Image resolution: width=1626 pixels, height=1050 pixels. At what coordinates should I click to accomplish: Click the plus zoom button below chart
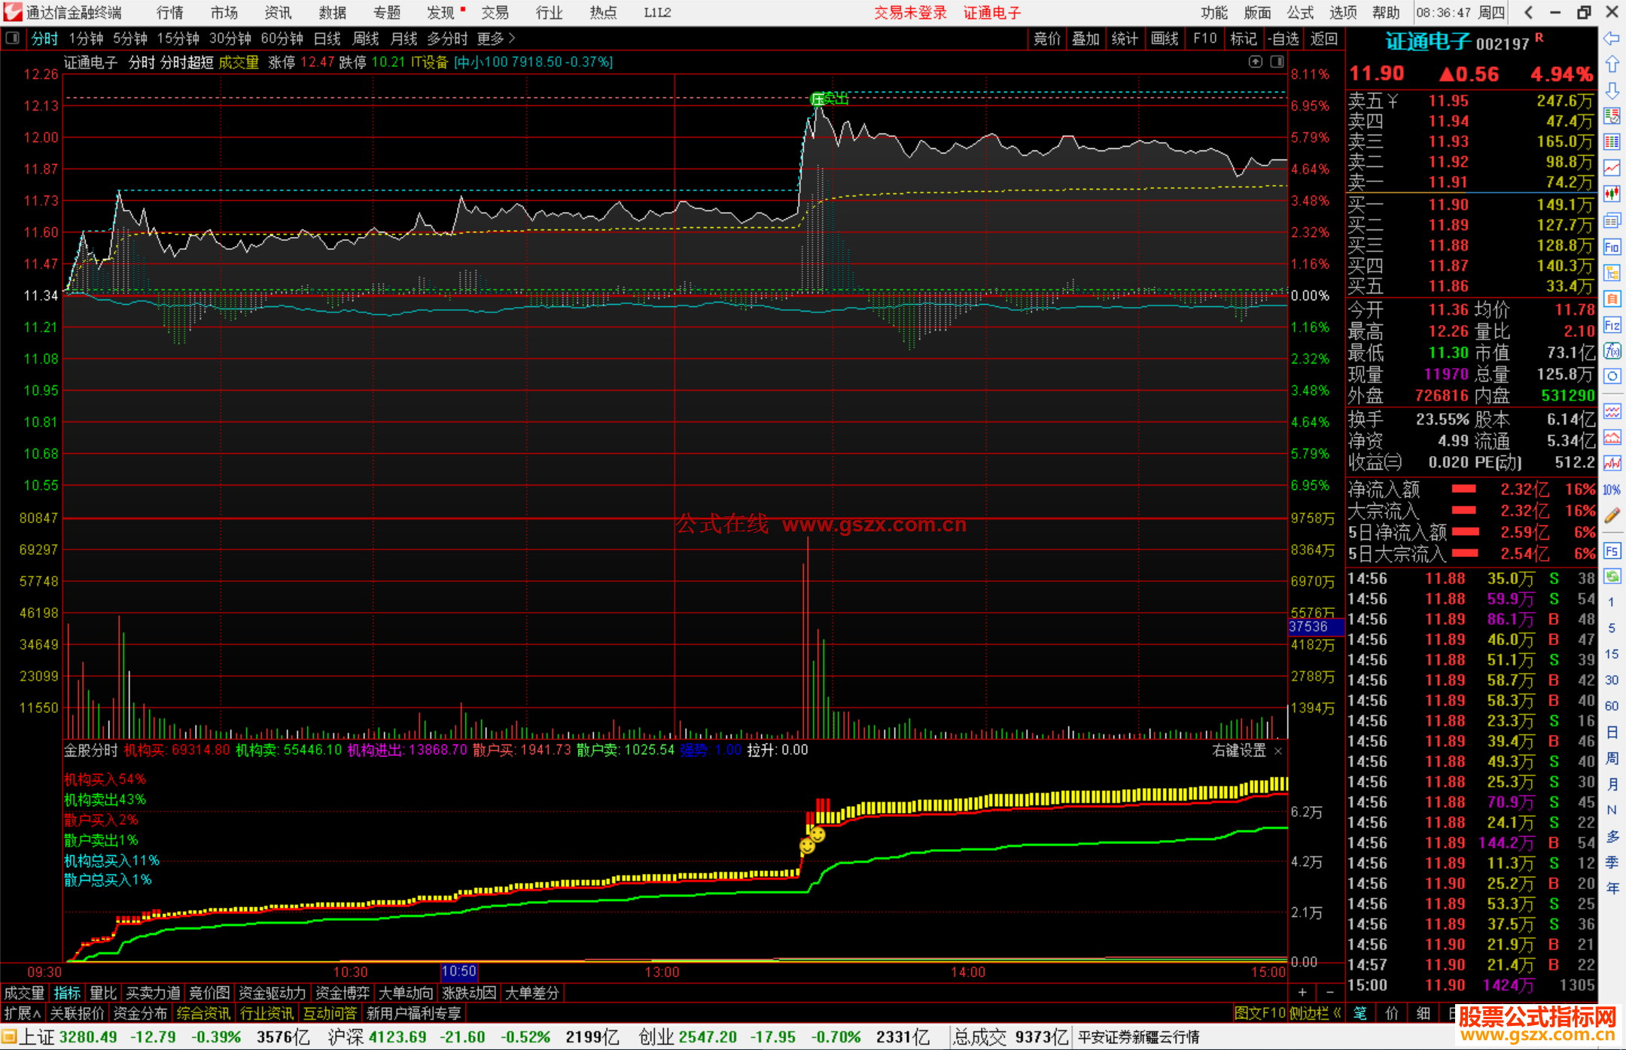tap(1302, 992)
